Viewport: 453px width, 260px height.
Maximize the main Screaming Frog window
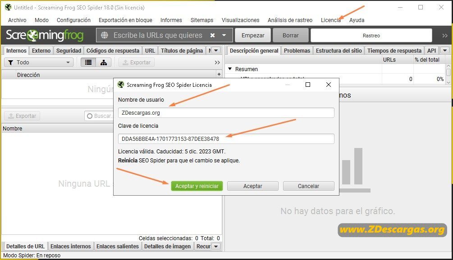click(x=421, y=7)
